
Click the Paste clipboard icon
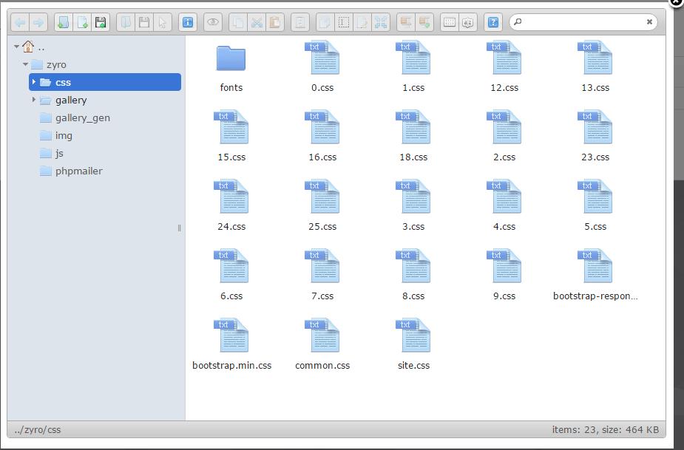point(275,22)
